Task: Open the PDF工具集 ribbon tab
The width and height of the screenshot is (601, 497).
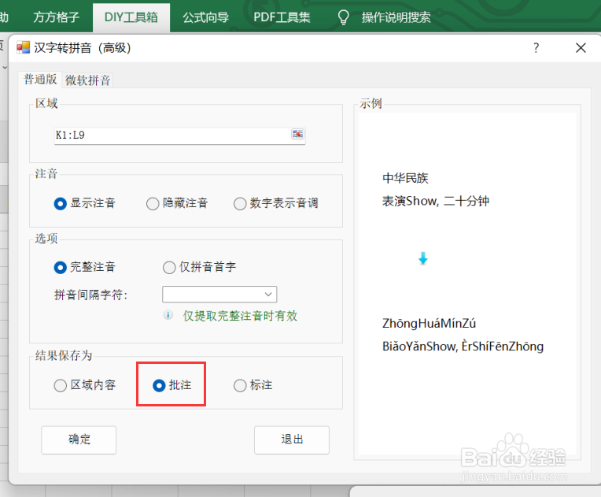Action: pyautogui.click(x=282, y=17)
